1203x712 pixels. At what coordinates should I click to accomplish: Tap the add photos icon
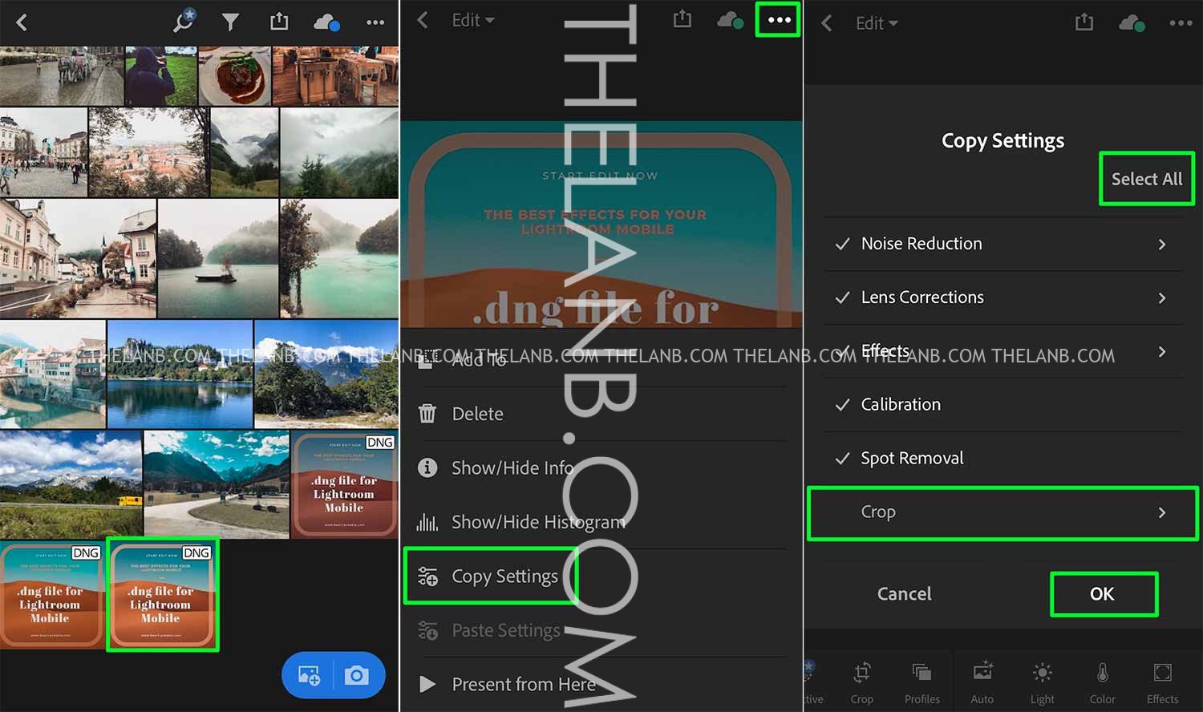pyautogui.click(x=310, y=676)
